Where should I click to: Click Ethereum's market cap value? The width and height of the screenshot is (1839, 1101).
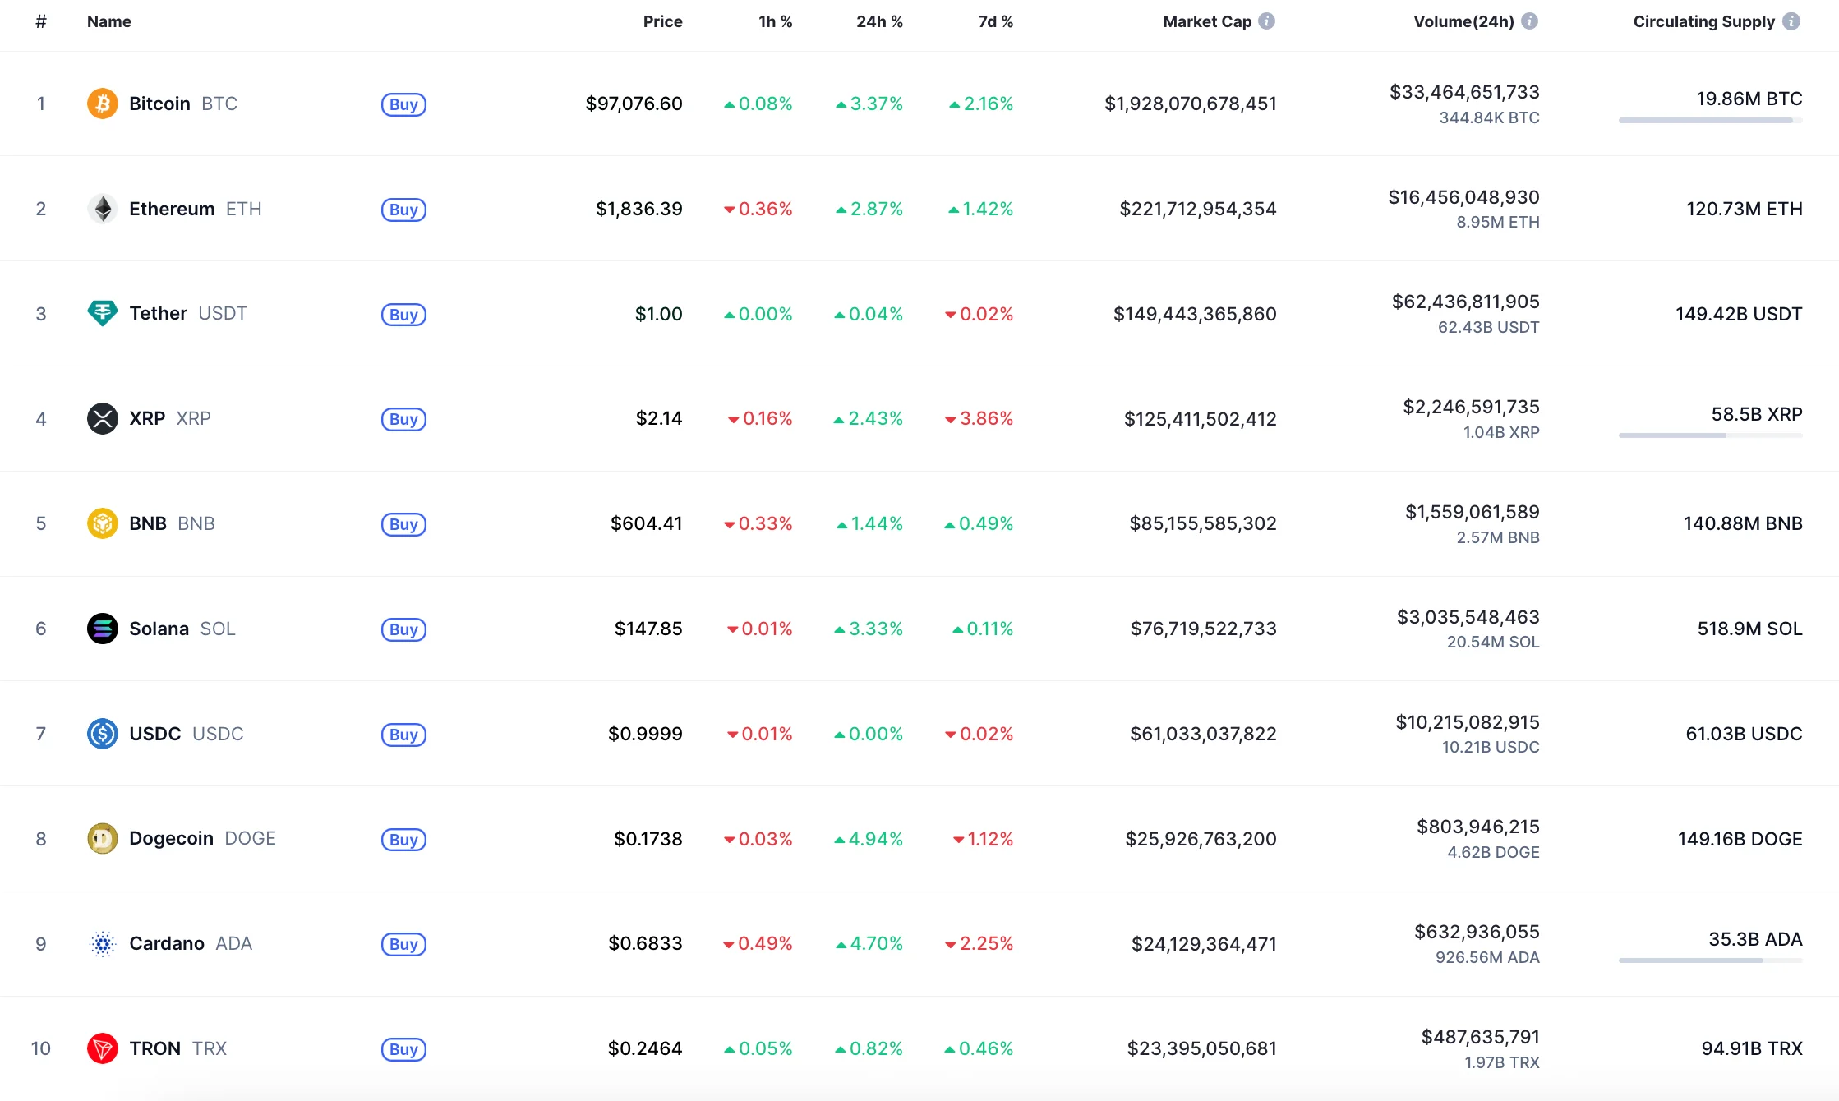coord(1197,209)
